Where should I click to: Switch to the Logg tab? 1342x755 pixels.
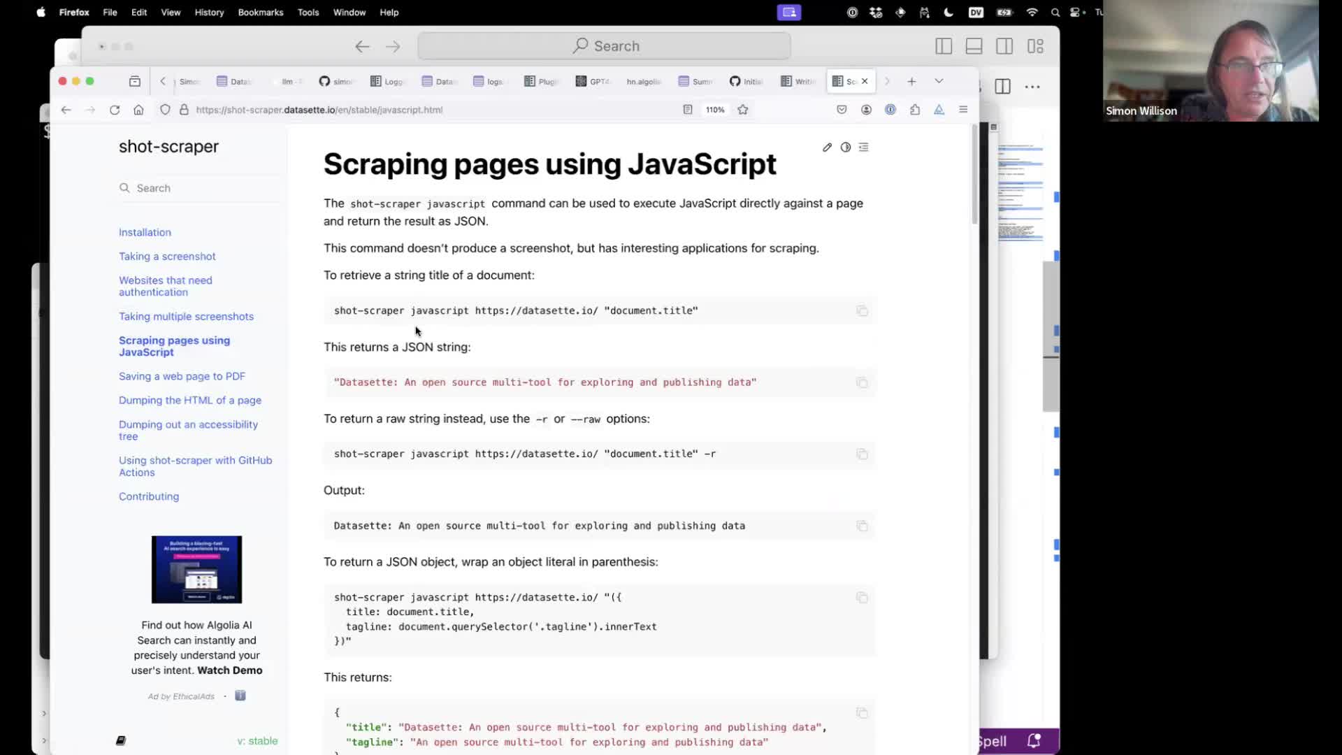tap(388, 81)
